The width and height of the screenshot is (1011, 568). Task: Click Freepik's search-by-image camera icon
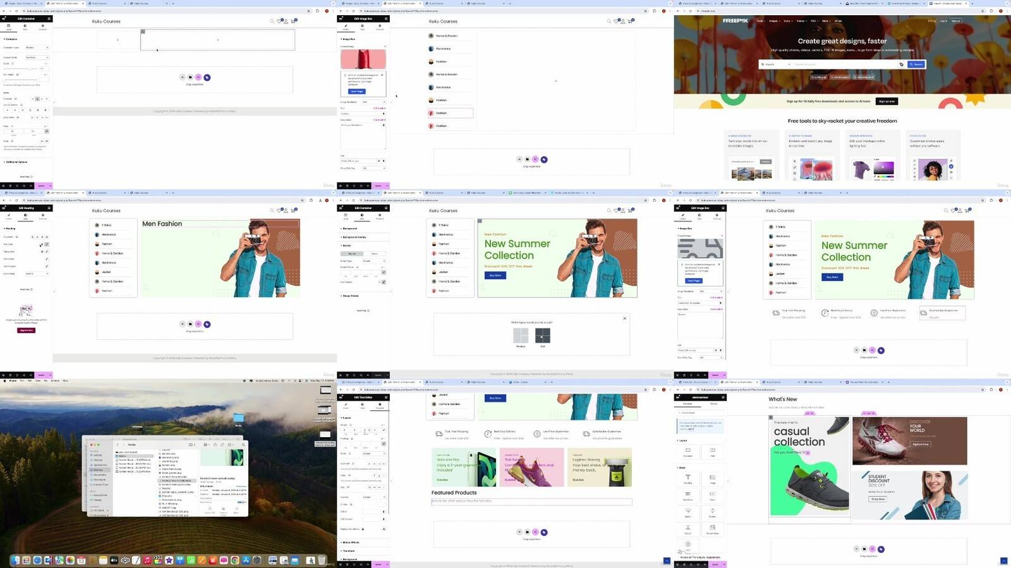[x=901, y=64]
